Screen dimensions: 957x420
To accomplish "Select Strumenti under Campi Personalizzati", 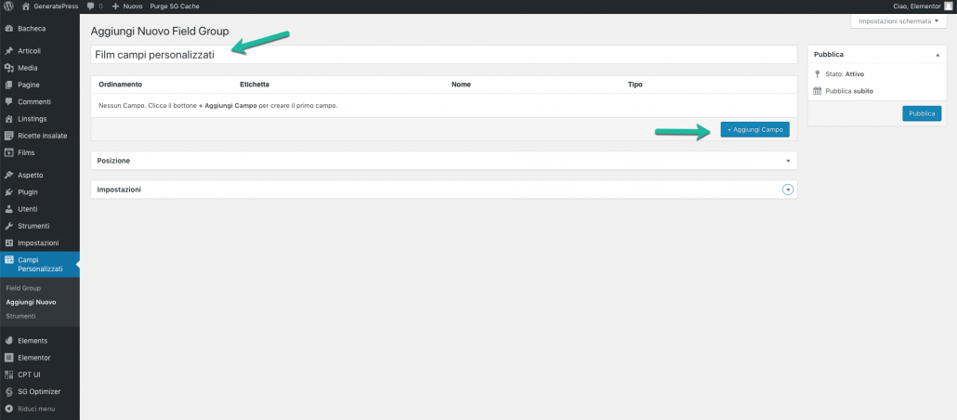I will point(20,316).
